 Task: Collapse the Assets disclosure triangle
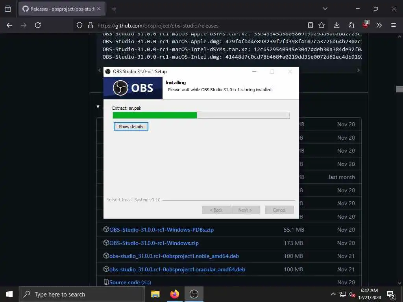click(x=98, y=107)
